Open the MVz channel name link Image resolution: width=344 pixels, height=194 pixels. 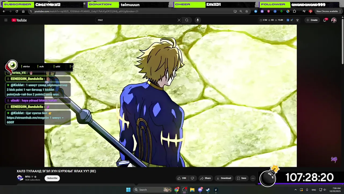click(x=28, y=177)
